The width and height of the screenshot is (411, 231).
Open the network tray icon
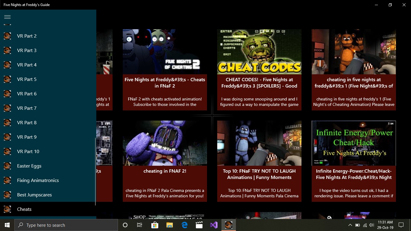[365, 225]
